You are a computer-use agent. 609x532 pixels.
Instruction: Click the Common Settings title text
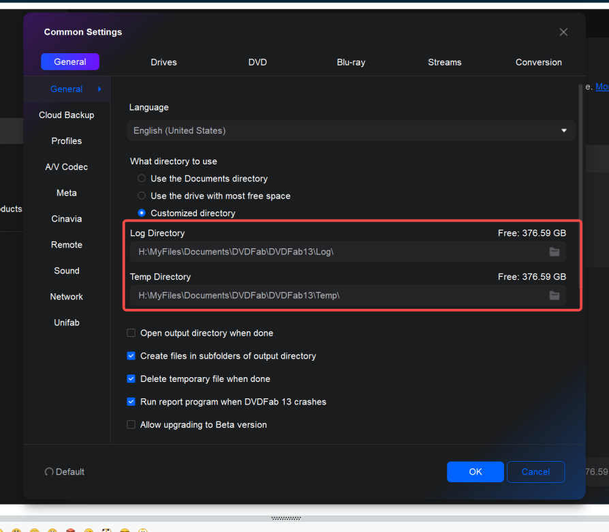(x=82, y=32)
